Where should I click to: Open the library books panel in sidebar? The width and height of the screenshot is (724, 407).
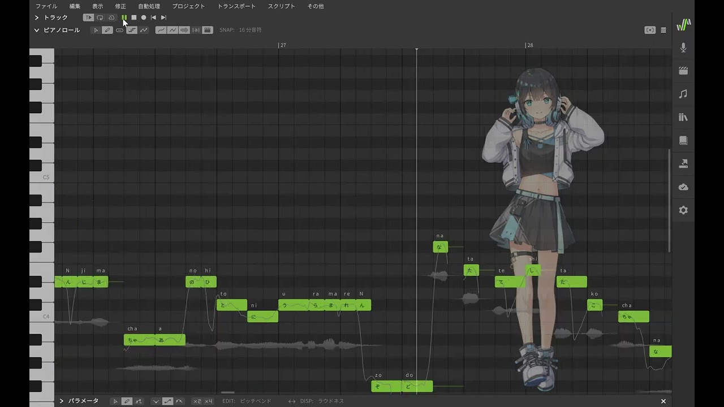pyautogui.click(x=683, y=117)
